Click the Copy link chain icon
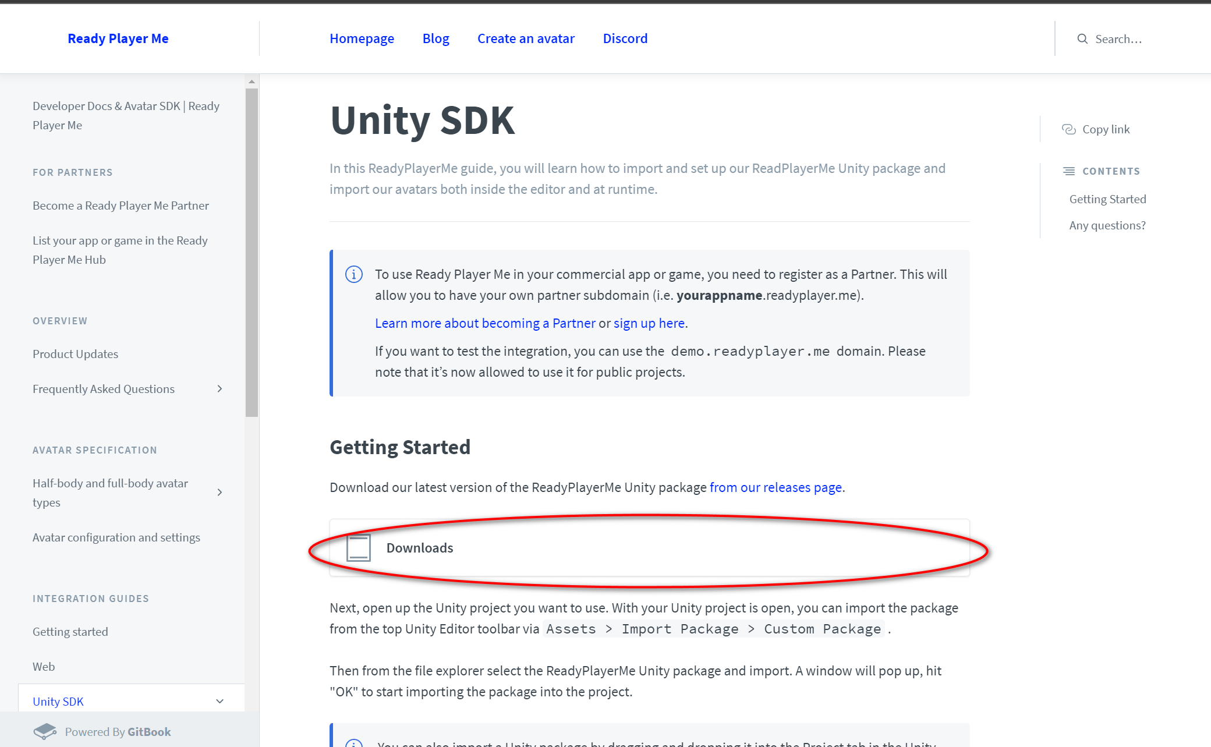Viewport: 1211px width, 747px height. tap(1068, 129)
